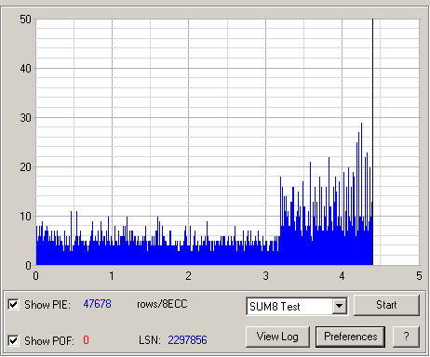Image resolution: width=430 pixels, height=357 pixels.
Task: Click the Show POF label text
Action: (x=49, y=341)
